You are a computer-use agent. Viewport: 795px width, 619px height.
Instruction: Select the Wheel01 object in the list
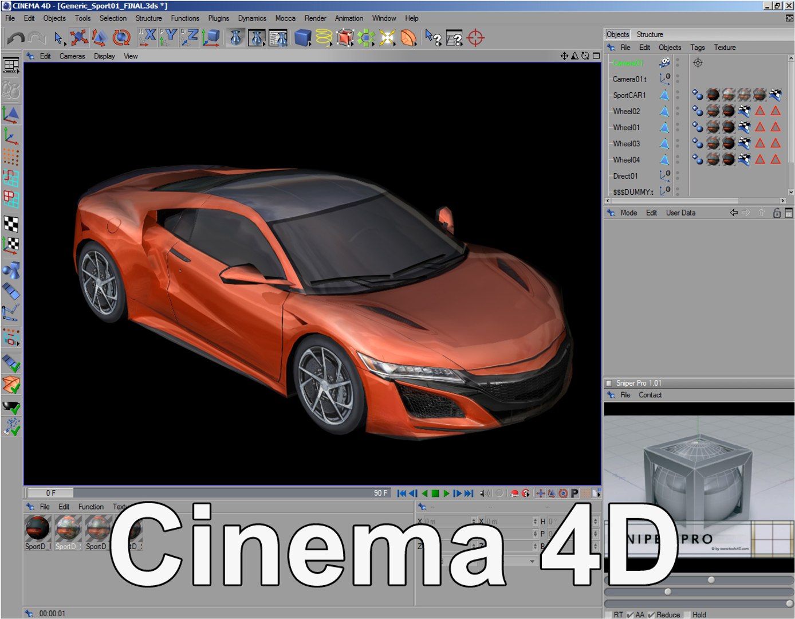626,127
